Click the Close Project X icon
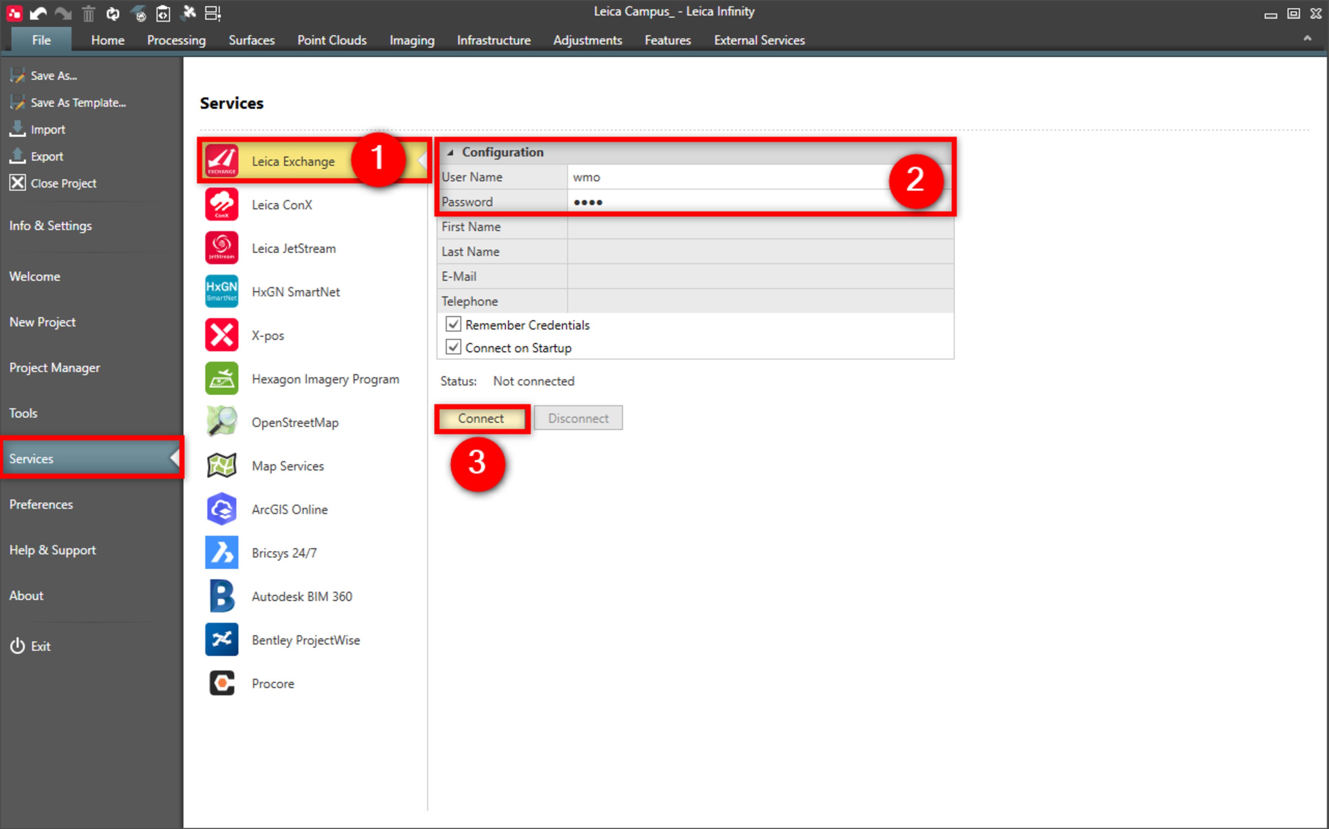The image size is (1329, 829). click(x=17, y=183)
